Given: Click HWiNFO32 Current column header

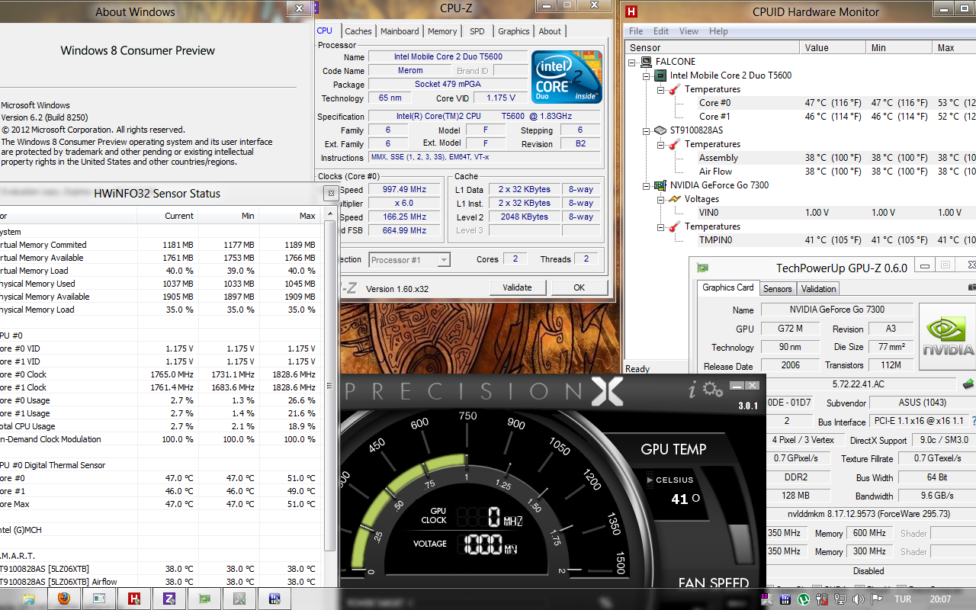Looking at the screenshot, I should pyautogui.click(x=168, y=216).
